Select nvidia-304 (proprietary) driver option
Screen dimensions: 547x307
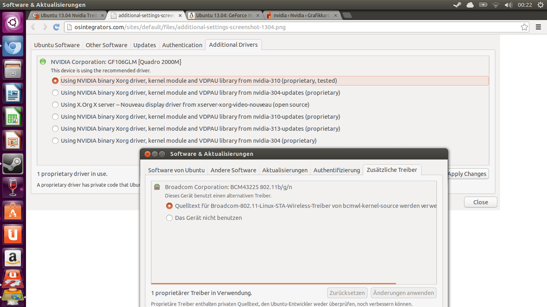click(x=55, y=141)
